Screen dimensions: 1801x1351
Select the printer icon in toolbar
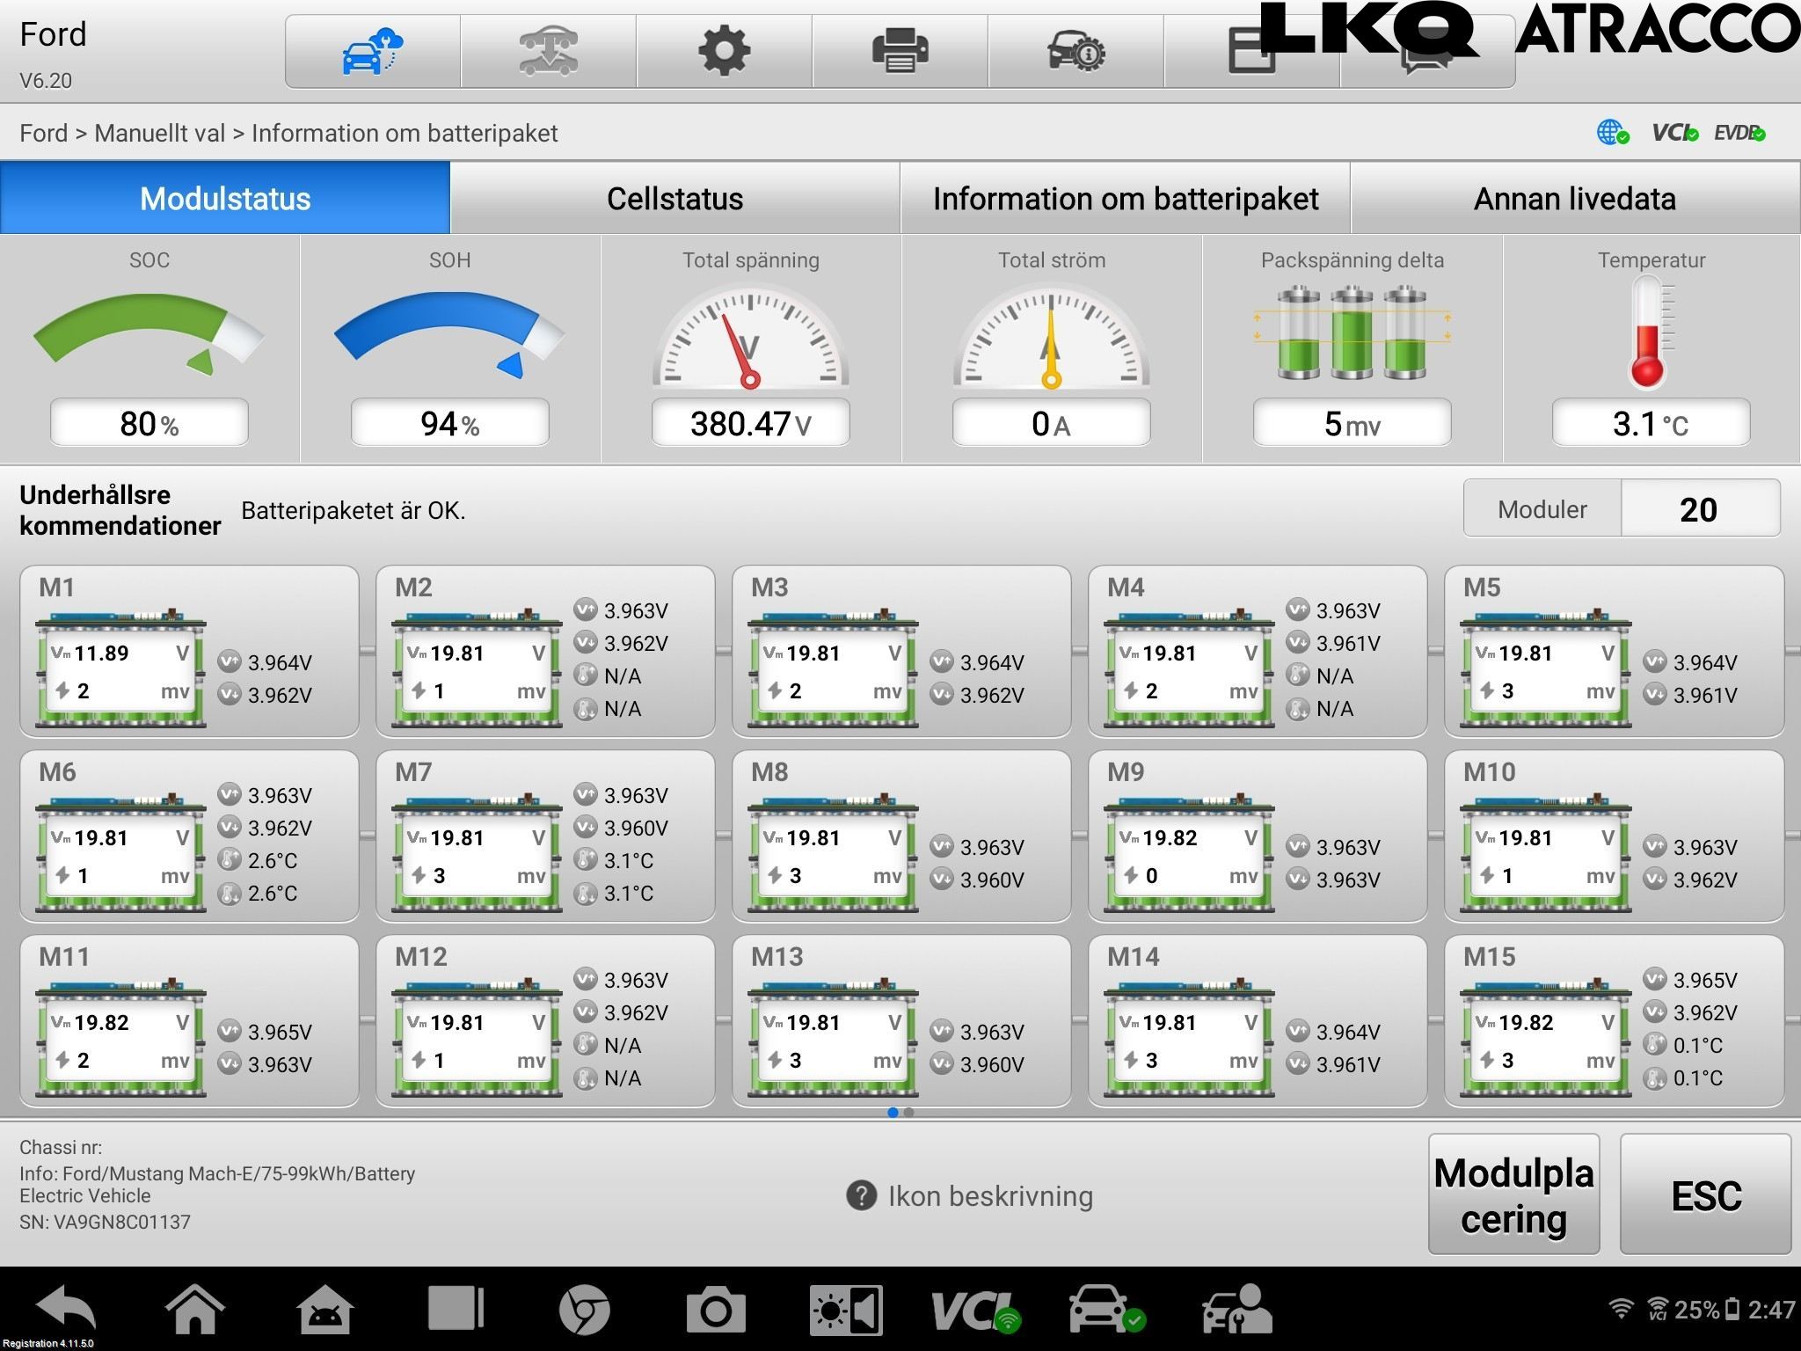900,51
